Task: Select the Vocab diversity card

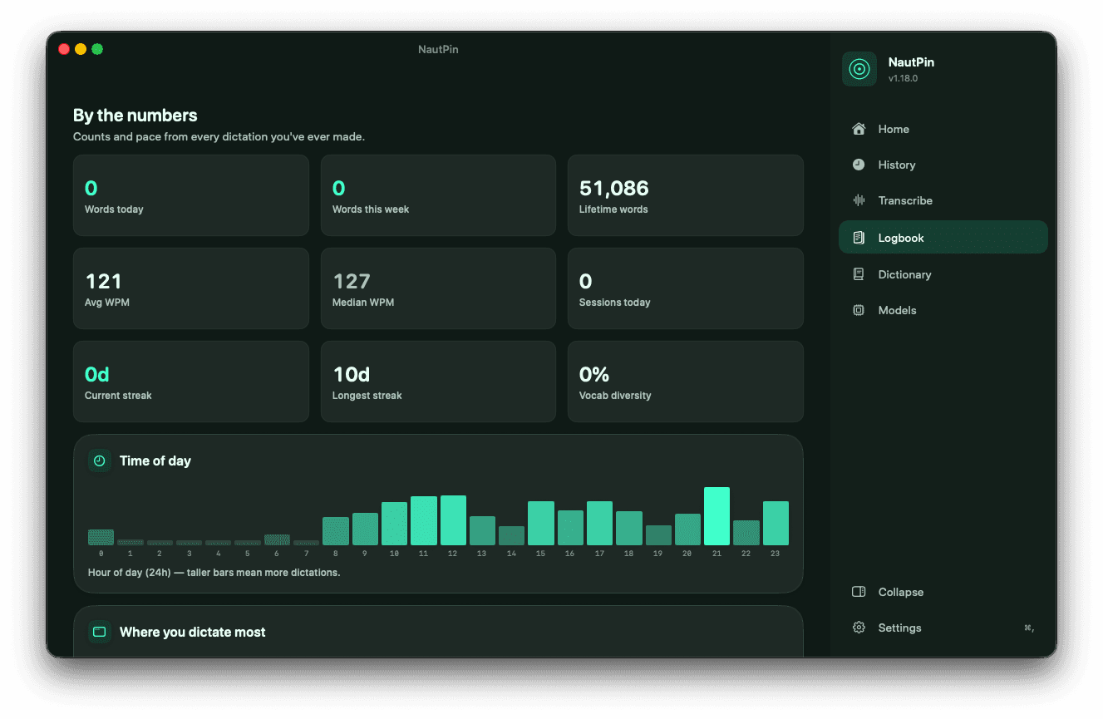Action: [686, 382]
